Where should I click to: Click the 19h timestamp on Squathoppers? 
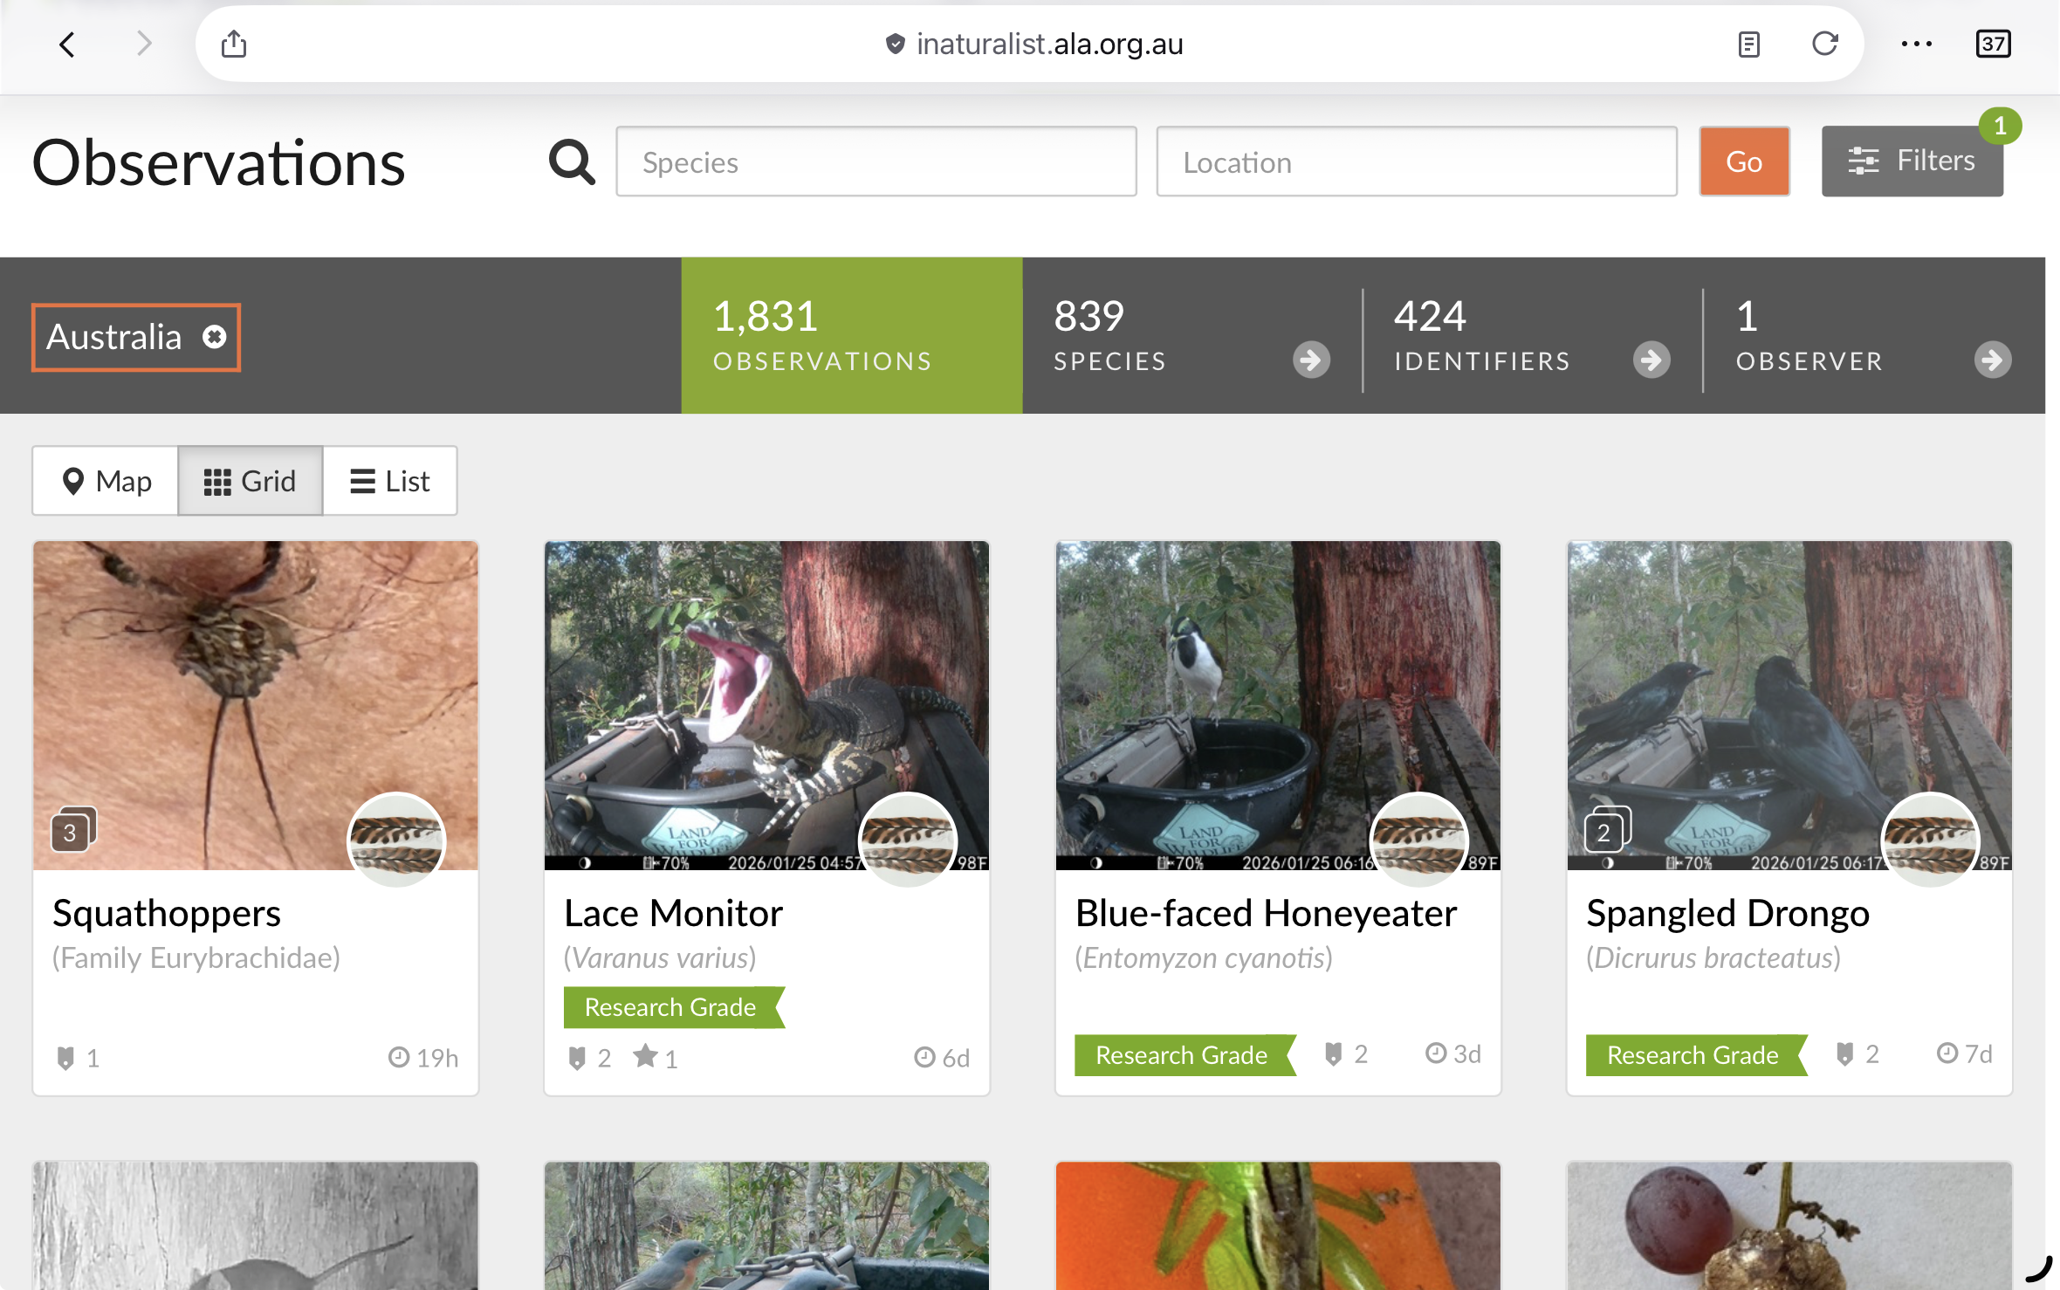(x=423, y=1058)
